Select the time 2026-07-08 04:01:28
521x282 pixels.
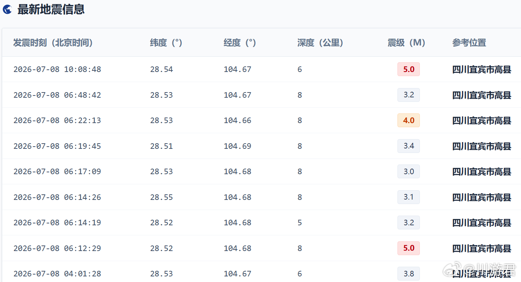click(57, 274)
